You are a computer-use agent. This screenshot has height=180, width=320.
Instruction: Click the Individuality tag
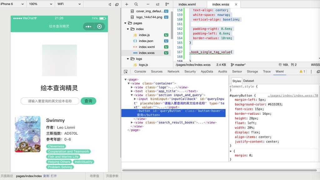coord(83,162)
